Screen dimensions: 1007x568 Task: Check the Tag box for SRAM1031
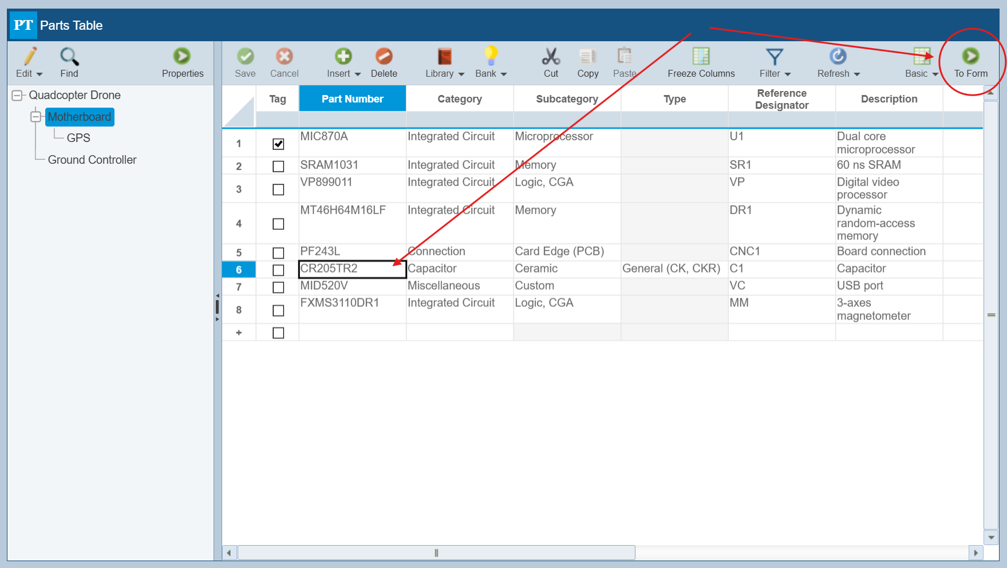pyautogui.click(x=278, y=166)
